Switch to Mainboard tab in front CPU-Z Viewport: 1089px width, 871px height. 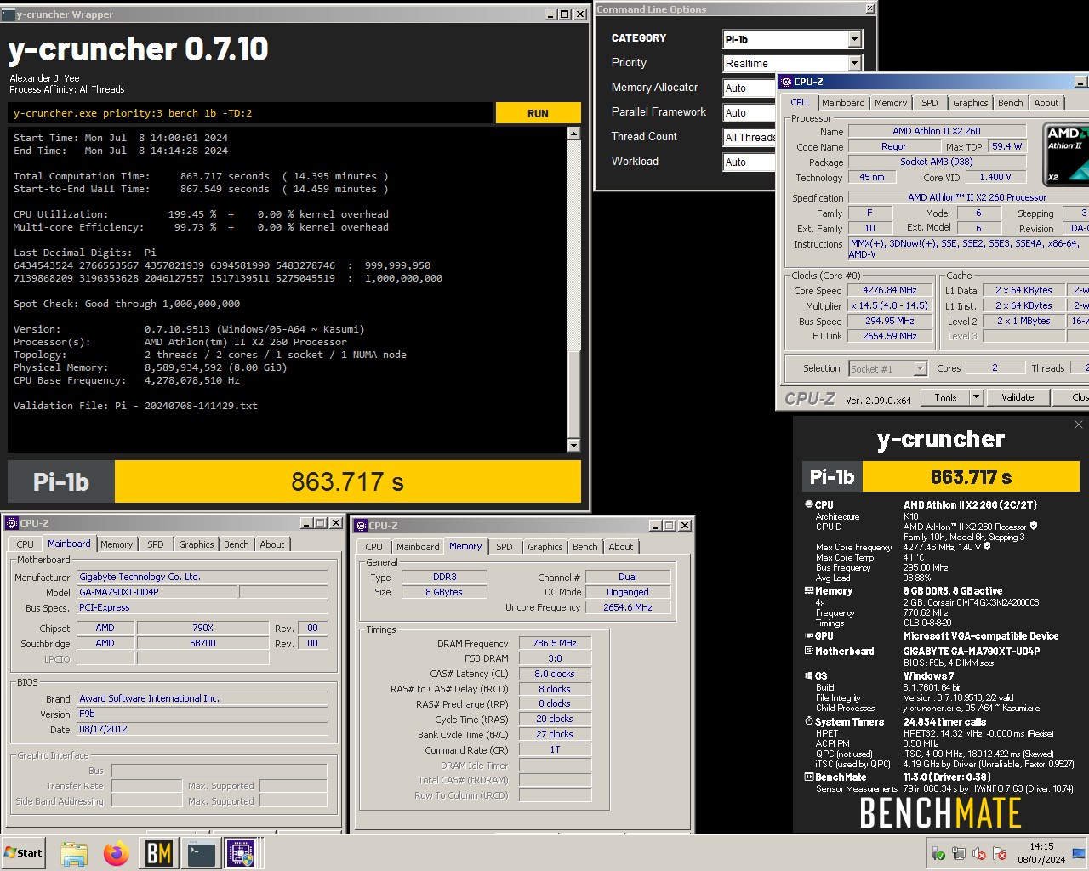(843, 103)
